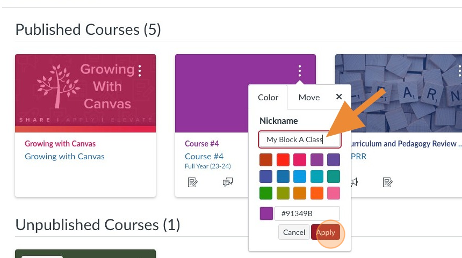Select the pink swatch in the bottom row
Viewport: 462px width, 258px height.
[334, 193]
